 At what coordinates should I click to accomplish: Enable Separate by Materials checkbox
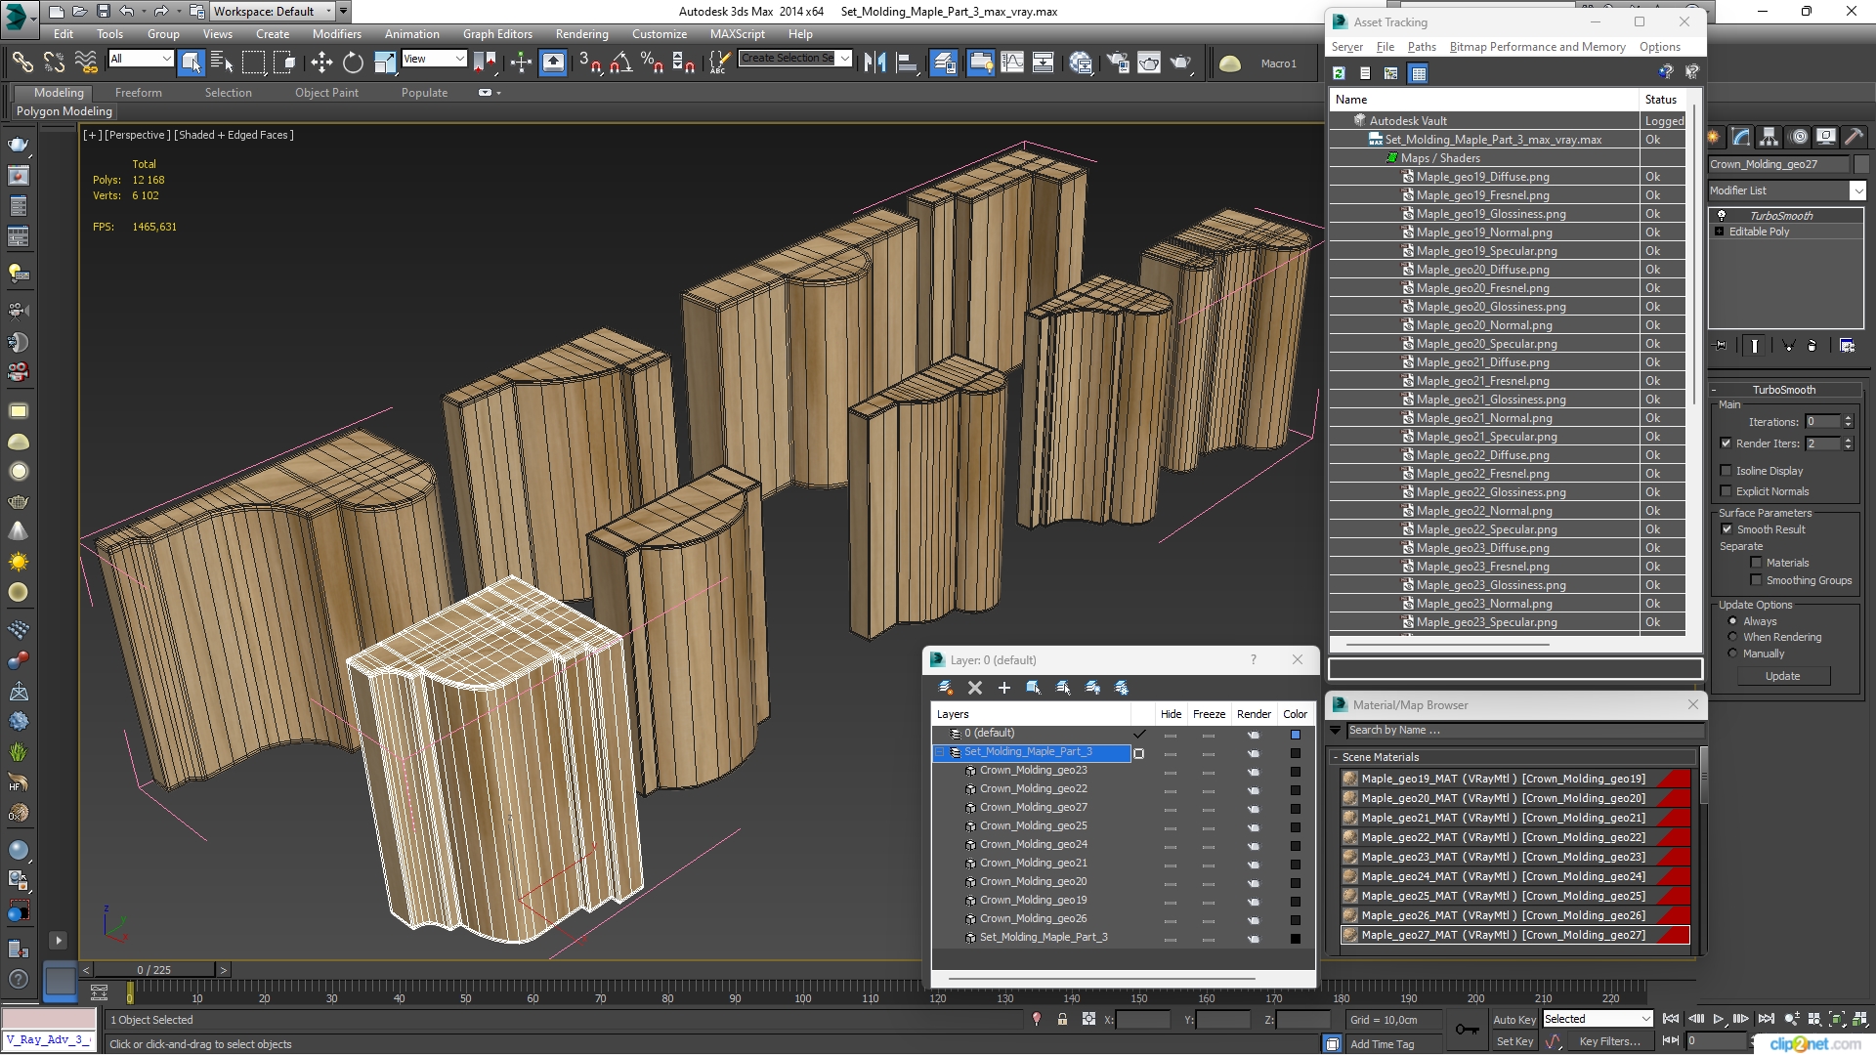pyautogui.click(x=1756, y=563)
